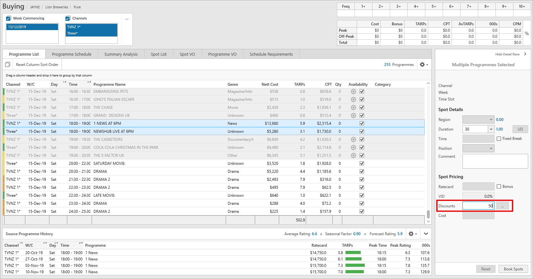Open the Spot List tab

click(159, 54)
